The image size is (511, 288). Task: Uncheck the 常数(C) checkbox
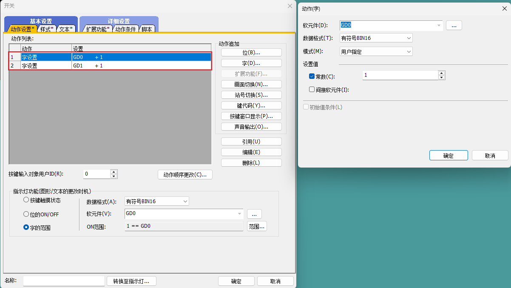point(312,76)
